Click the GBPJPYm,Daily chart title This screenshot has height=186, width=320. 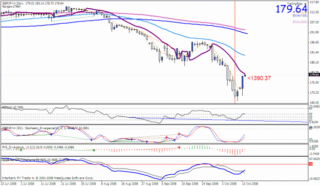coord(13,4)
